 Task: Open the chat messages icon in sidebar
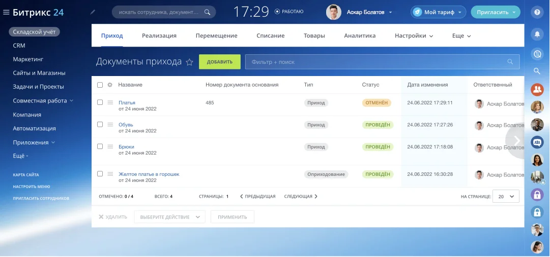coord(537,53)
